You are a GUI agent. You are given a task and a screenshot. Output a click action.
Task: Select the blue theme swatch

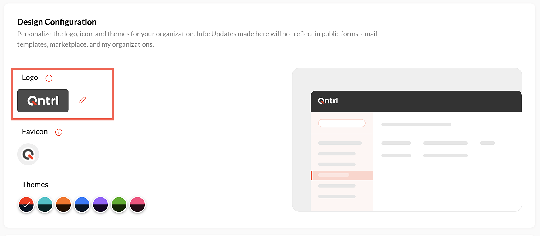tap(82, 204)
